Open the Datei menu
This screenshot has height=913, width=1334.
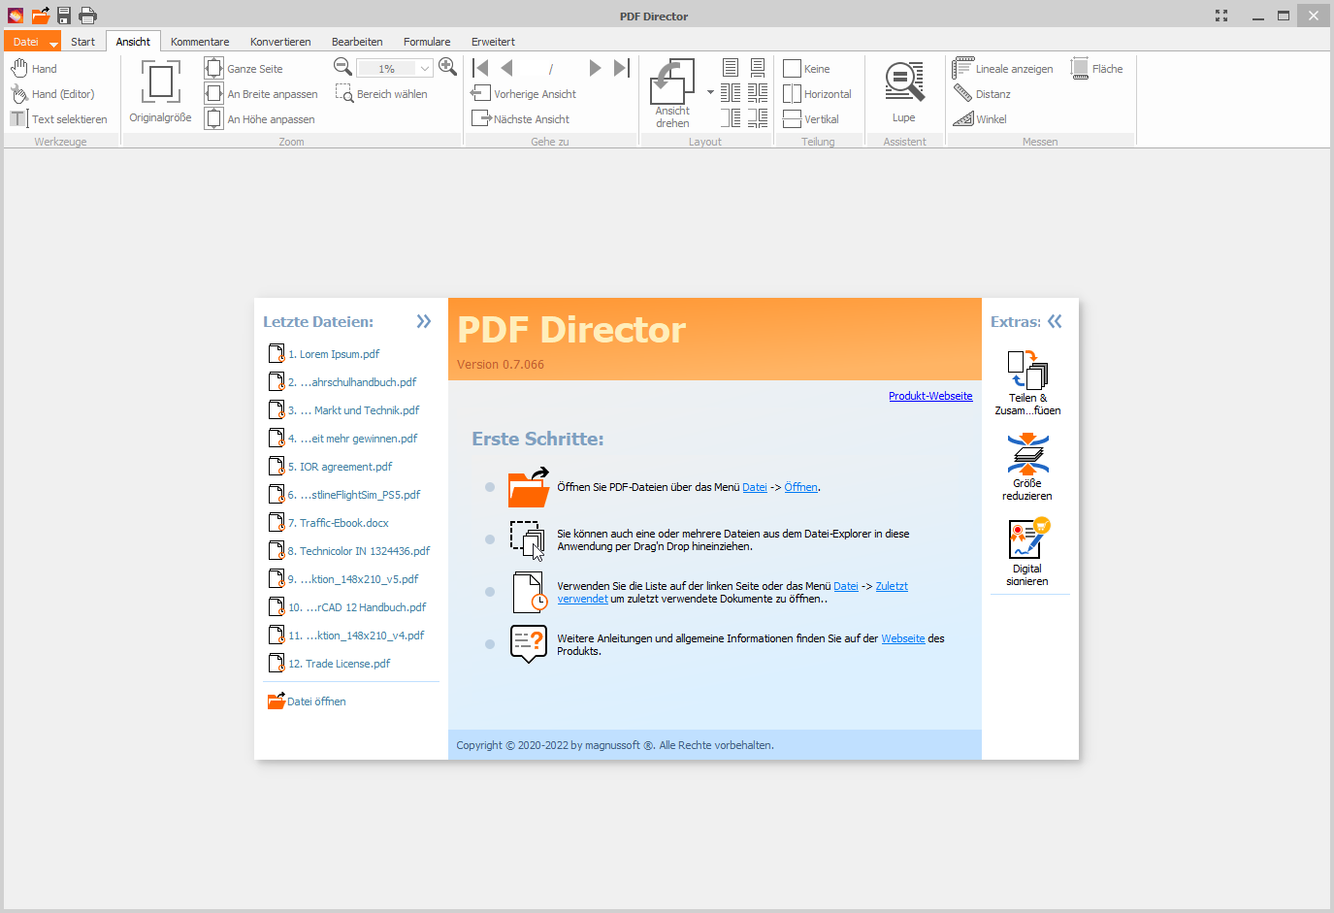(x=25, y=42)
